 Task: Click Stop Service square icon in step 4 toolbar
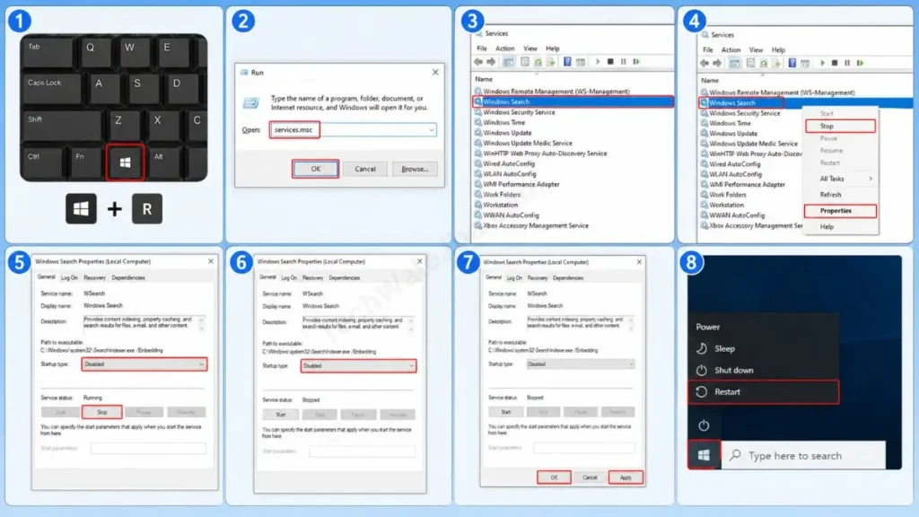pyautogui.click(x=835, y=63)
